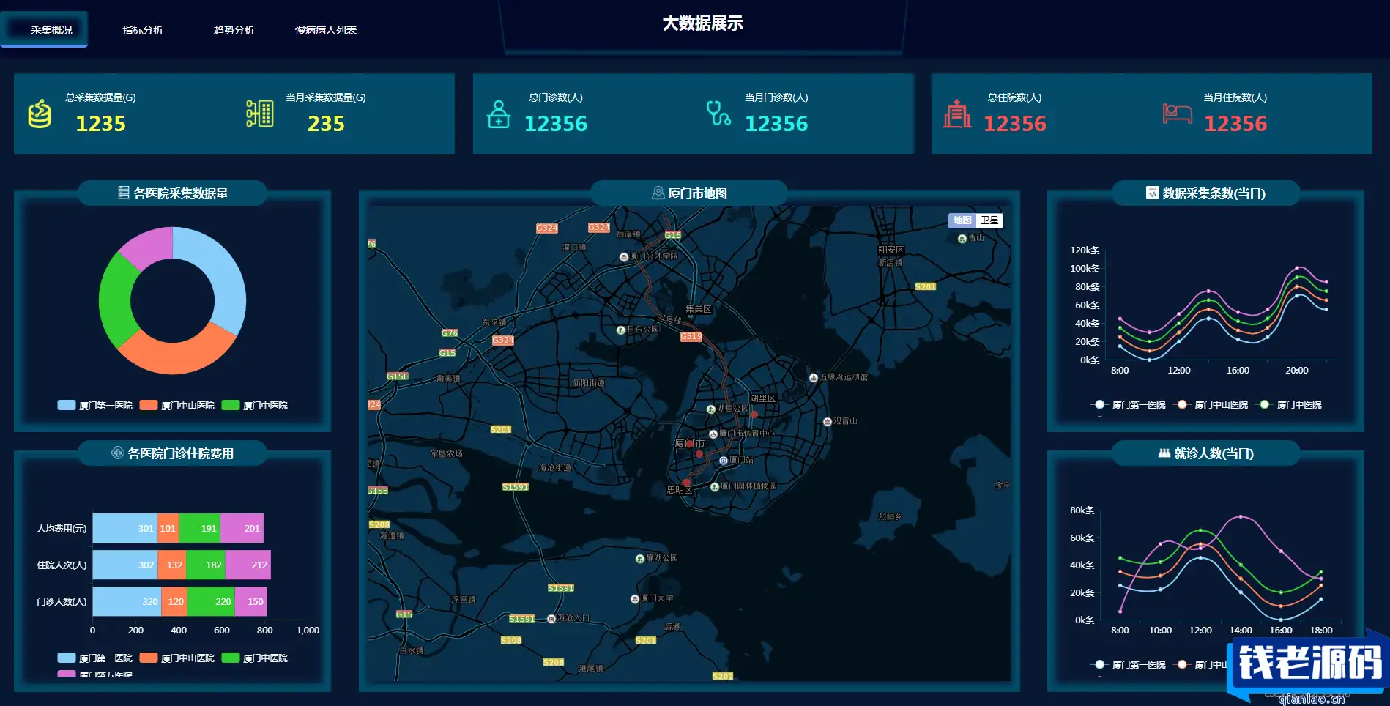The height and width of the screenshot is (706, 1390).
Task: Click the 212 bar segment in 住院人次
Action: [248, 565]
